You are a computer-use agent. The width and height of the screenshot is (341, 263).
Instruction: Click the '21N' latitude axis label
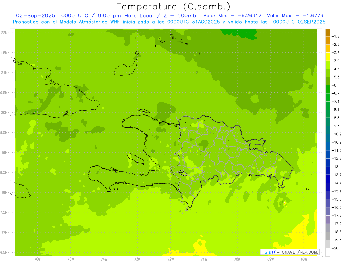point(5,73)
